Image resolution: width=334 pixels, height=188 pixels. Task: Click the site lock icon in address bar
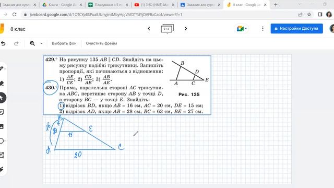click(26, 15)
